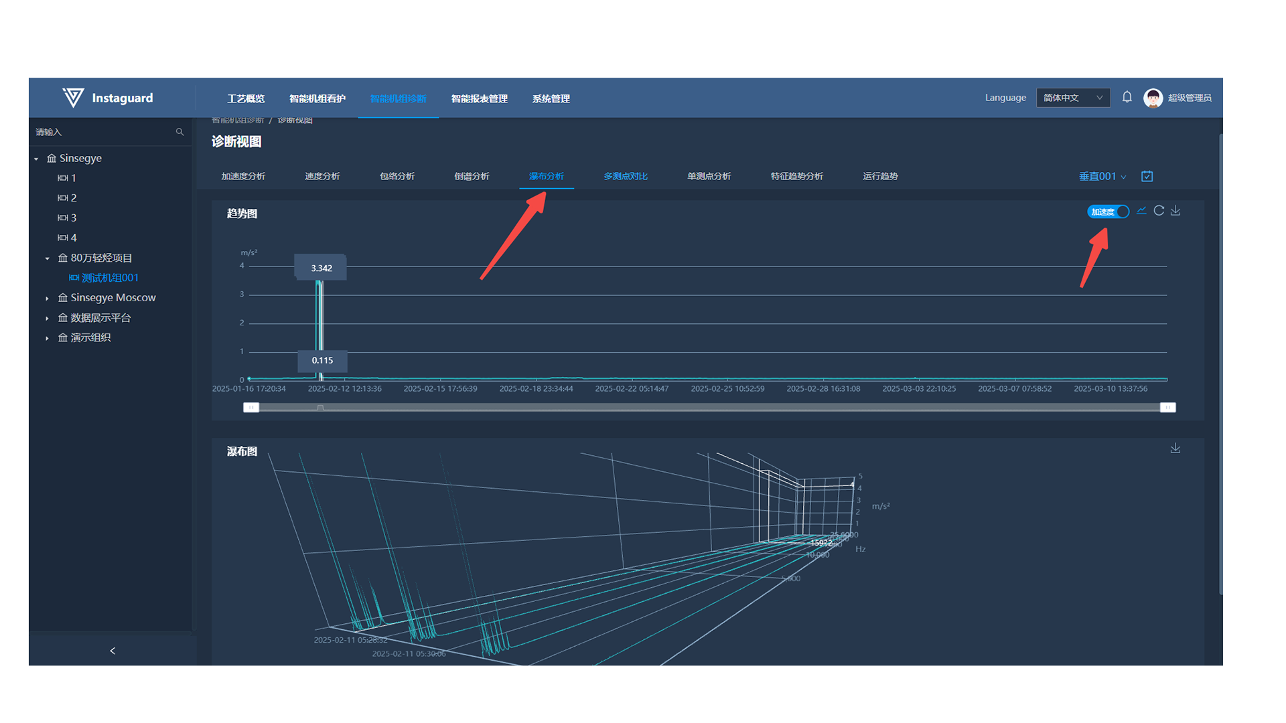Collapse the sidebar with the left chevron

point(113,651)
